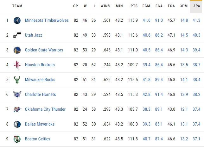
Task: Click the Utah Jazz logo icon
Action: pos(17,35)
